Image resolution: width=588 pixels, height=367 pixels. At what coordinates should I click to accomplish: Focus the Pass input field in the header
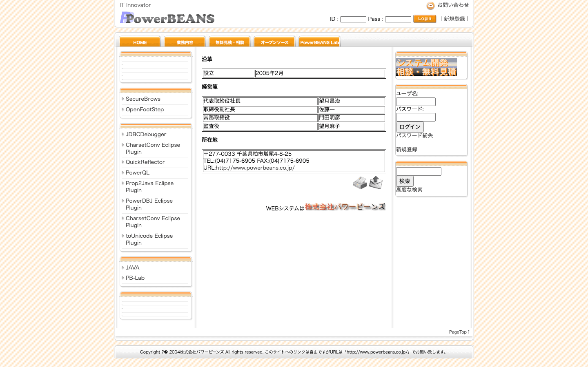(398, 19)
